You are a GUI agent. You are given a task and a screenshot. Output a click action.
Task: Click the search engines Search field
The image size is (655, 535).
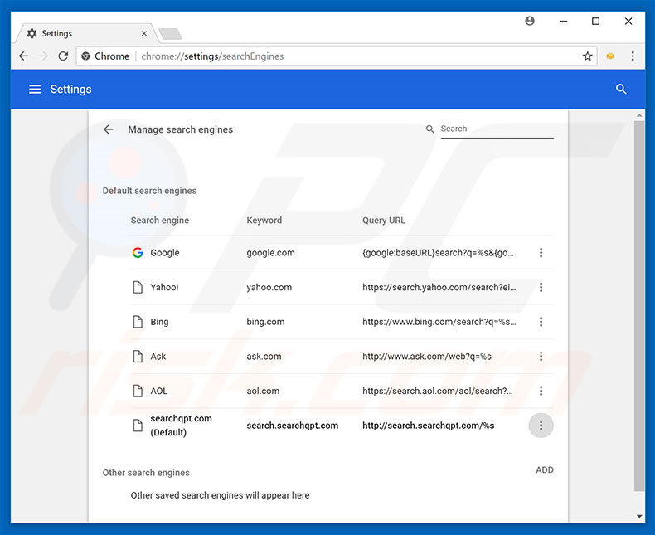497,129
